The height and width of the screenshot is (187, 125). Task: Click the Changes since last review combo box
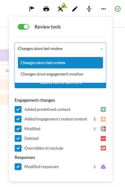click(x=60, y=49)
